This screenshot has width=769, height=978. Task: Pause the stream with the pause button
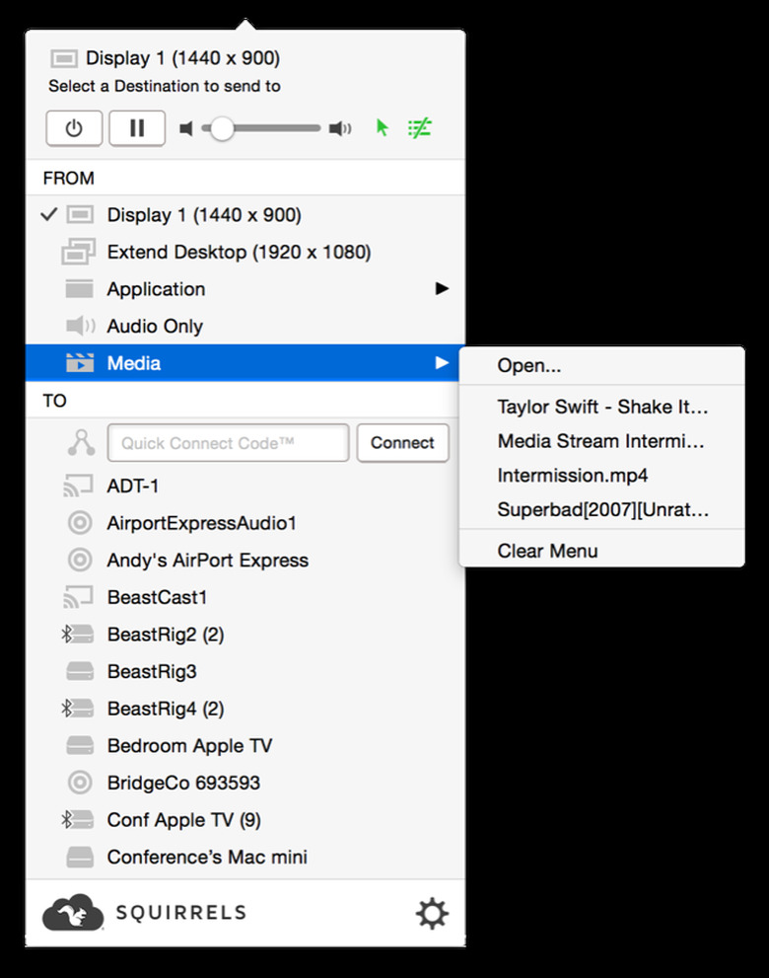click(137, 128)
